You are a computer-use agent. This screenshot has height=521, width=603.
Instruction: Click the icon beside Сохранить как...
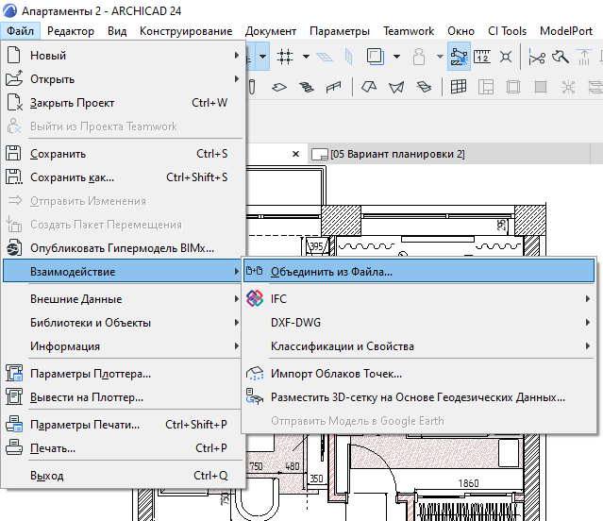point(14,176)
